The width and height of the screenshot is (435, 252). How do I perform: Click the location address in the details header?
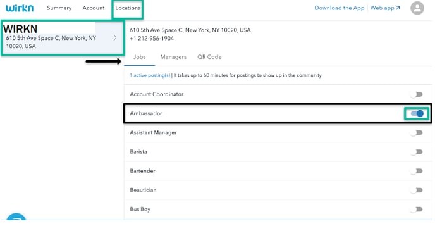coord(190,30)
